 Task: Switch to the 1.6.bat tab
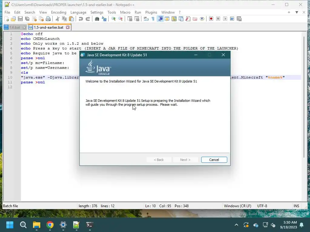(15, 27)
